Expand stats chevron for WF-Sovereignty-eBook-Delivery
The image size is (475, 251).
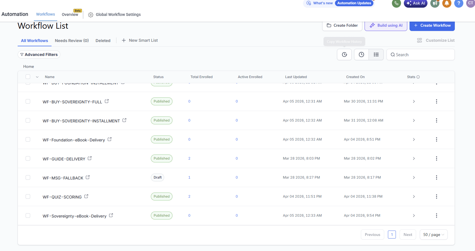point(414,216)
